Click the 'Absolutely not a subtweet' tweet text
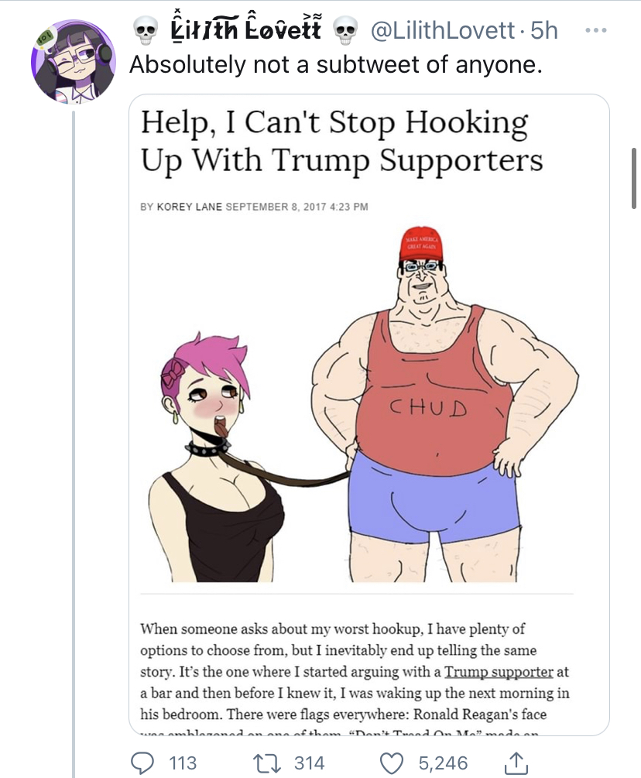The height and width of the screenshot is (778, 641). click(x=336, y=65)
